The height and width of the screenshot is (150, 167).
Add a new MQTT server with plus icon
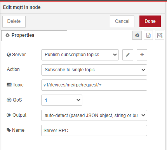pos(142,55)
